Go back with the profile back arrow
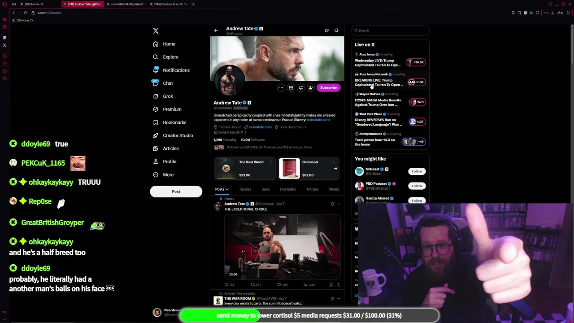The image size is (574, 323). pyautogui.click(x=216, y=31)
